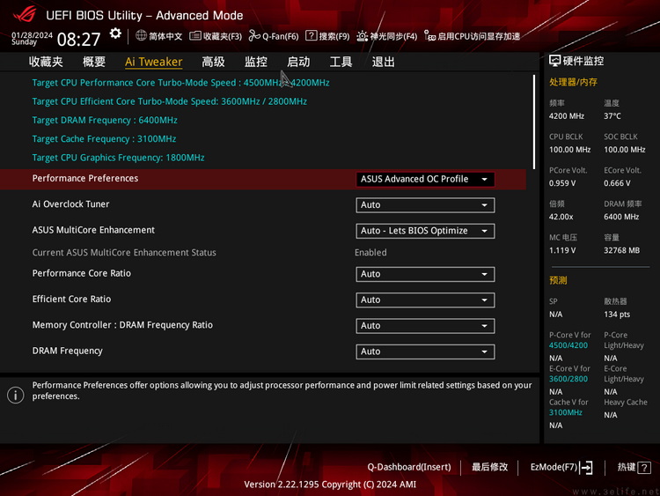Click the main settings list scrollbar
This screenshot has height=496, width=660.
point(534,122)
